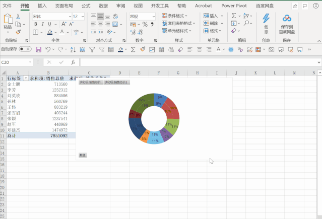Increase decimal places

click(x=133, y=32)
